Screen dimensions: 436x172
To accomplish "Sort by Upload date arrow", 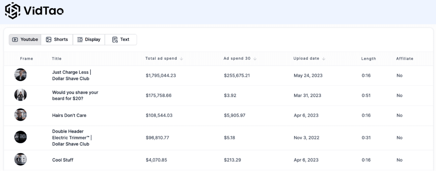I will pyautogui.click(x=324, y=59).
